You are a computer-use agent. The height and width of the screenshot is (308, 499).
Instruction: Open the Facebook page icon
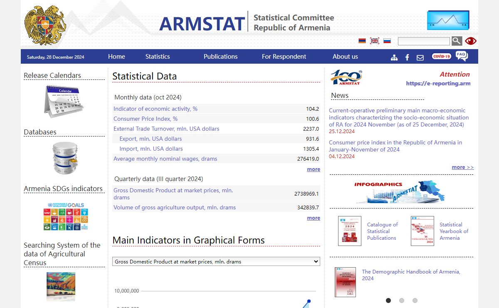click(x=407, y=57)
